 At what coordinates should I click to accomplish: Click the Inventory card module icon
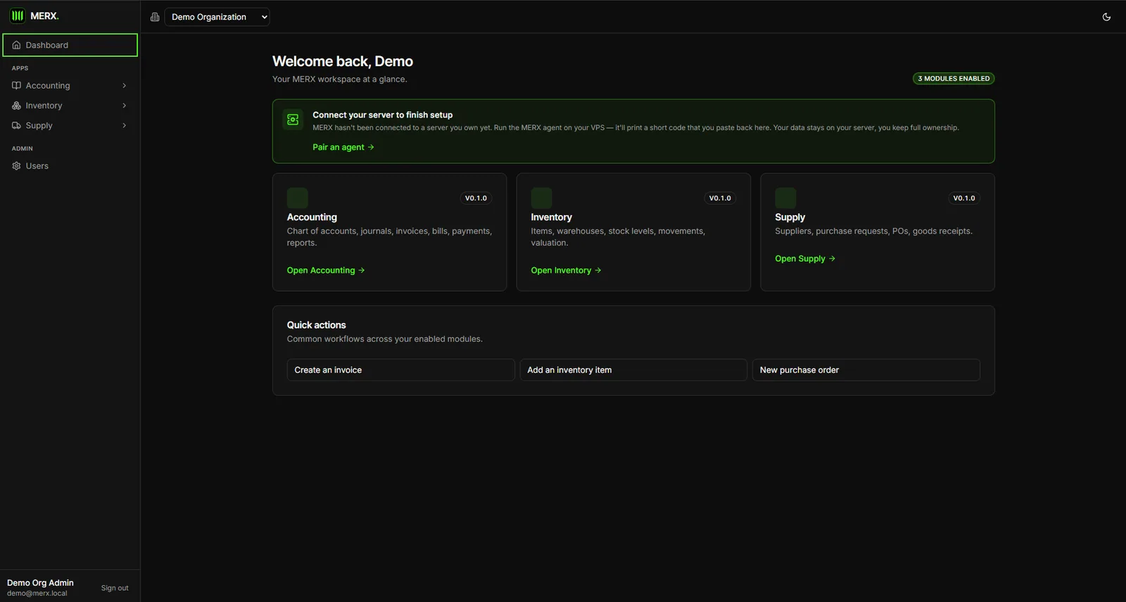541,198
